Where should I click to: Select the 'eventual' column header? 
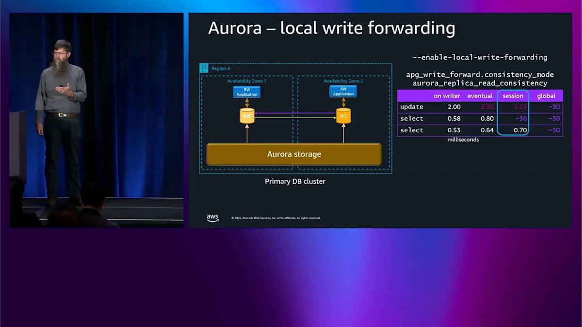tap(480, 96)
